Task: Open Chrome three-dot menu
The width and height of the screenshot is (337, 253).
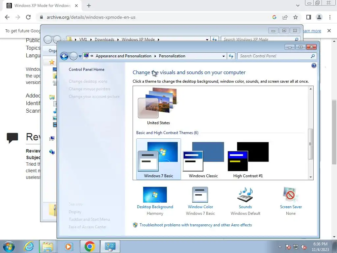Action: (x=330, y=17)
